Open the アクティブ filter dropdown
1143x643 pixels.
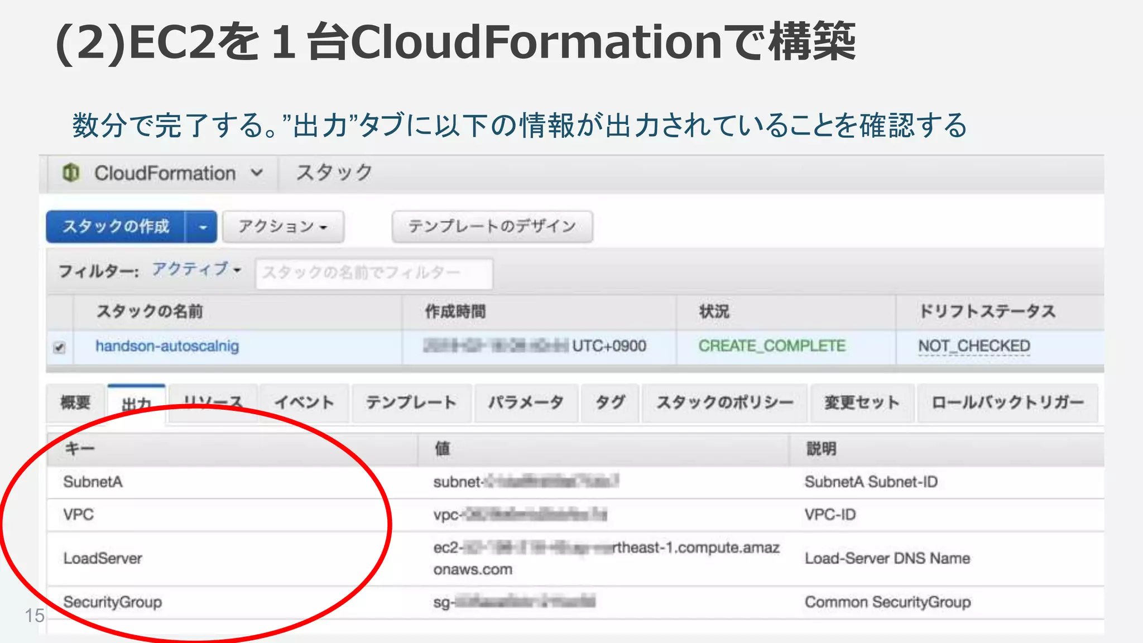196,270
